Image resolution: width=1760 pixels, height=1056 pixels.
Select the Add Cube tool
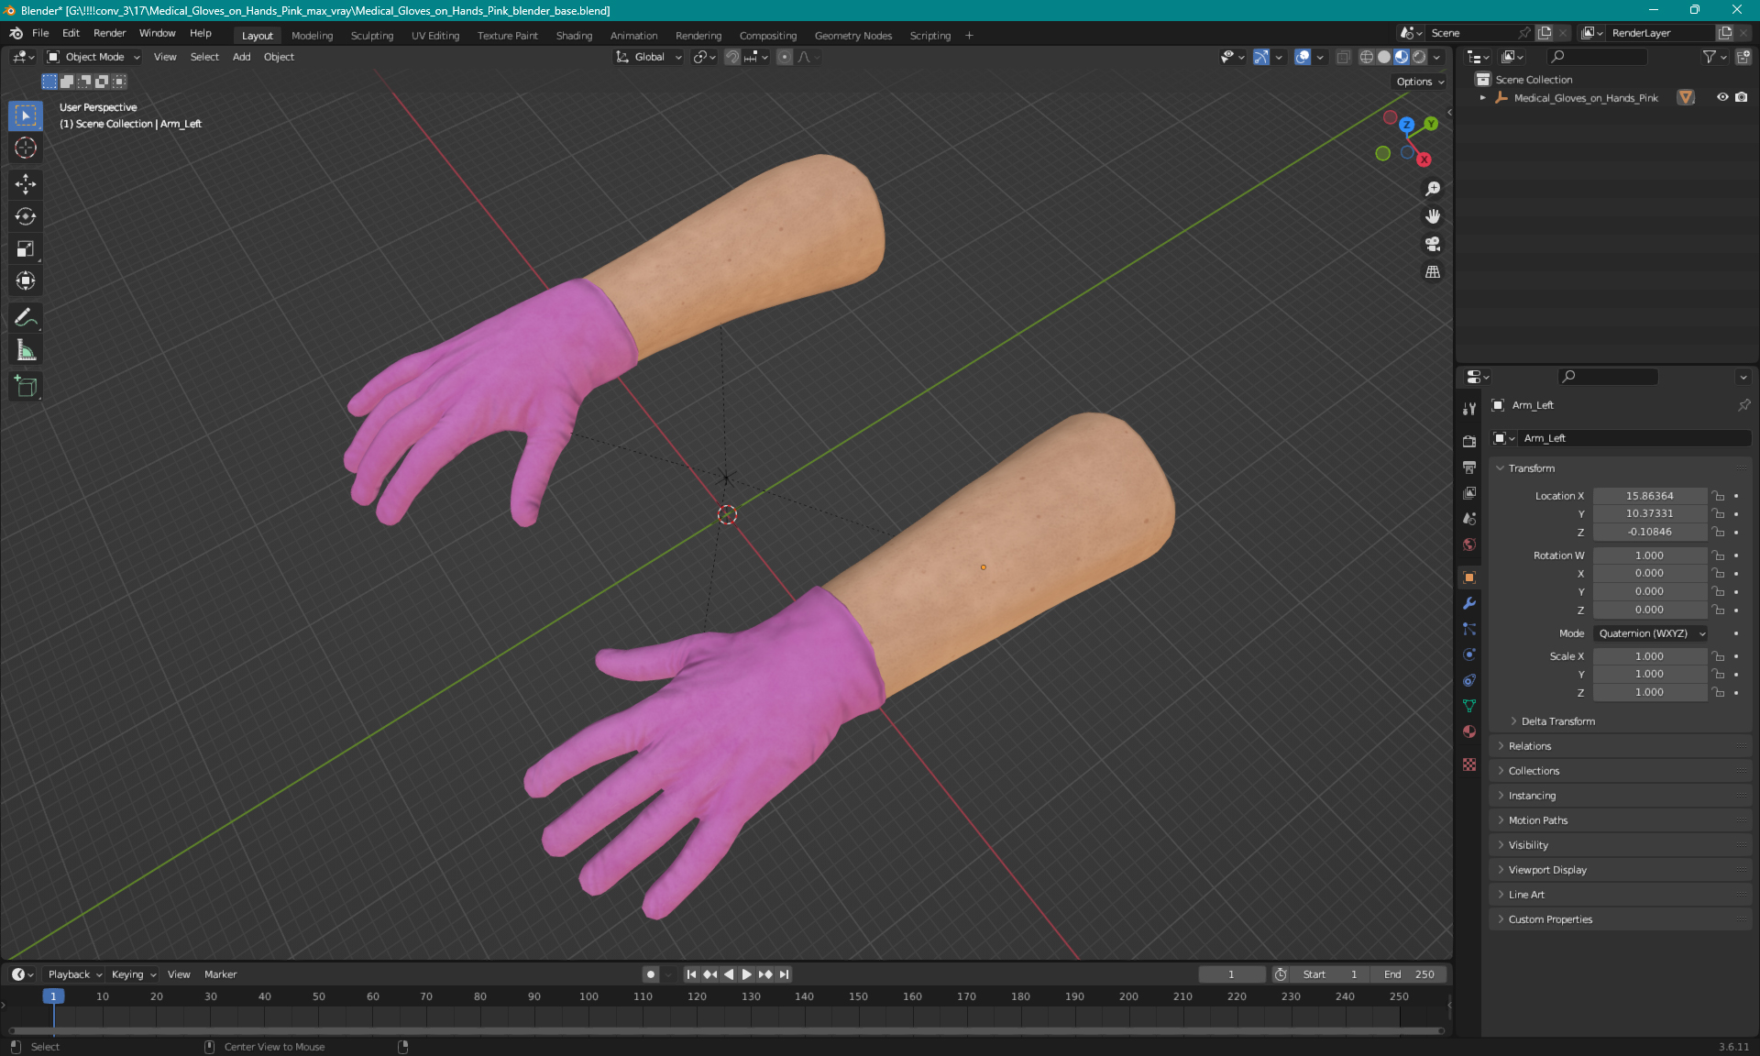click(x=26, y=386)
